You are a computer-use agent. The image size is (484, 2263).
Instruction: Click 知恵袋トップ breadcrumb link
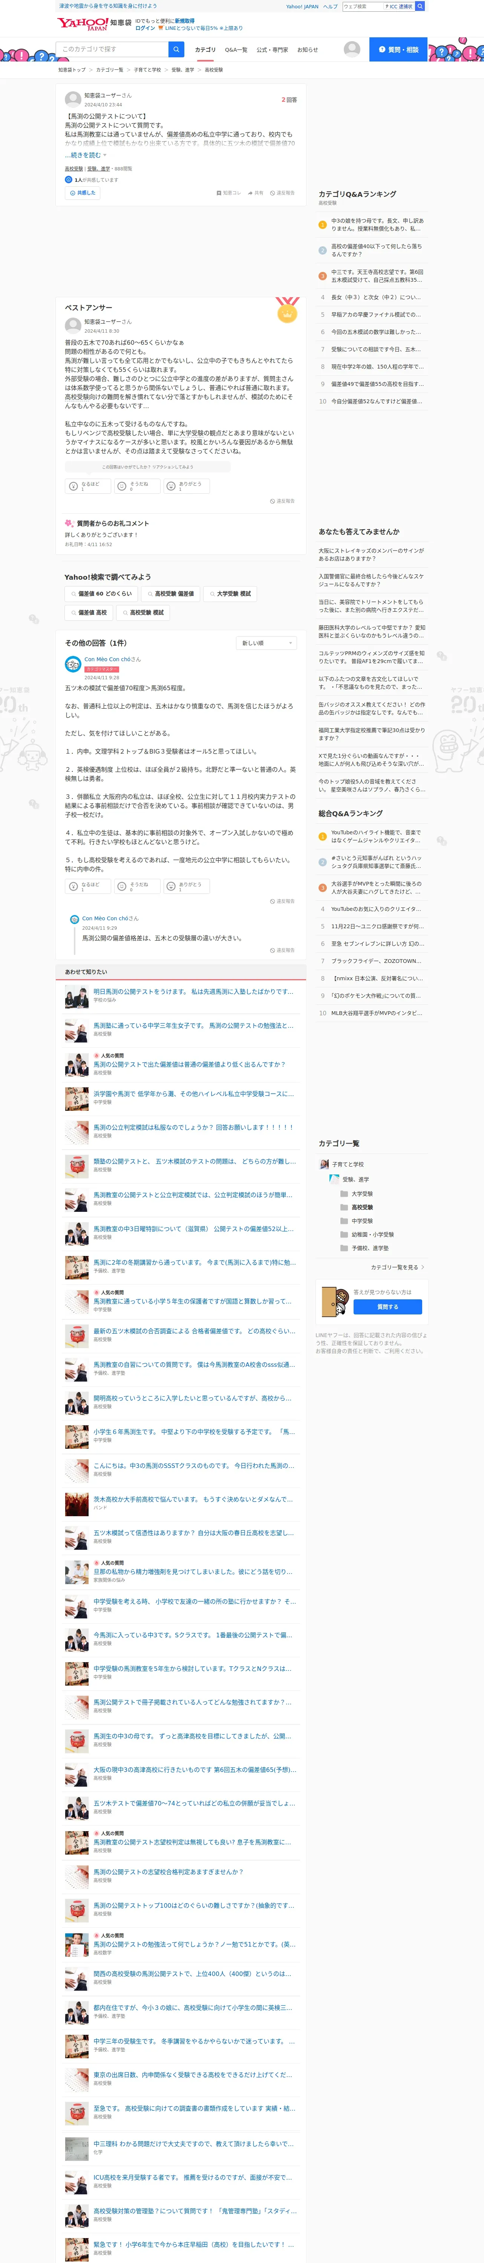tap(72, 69)
